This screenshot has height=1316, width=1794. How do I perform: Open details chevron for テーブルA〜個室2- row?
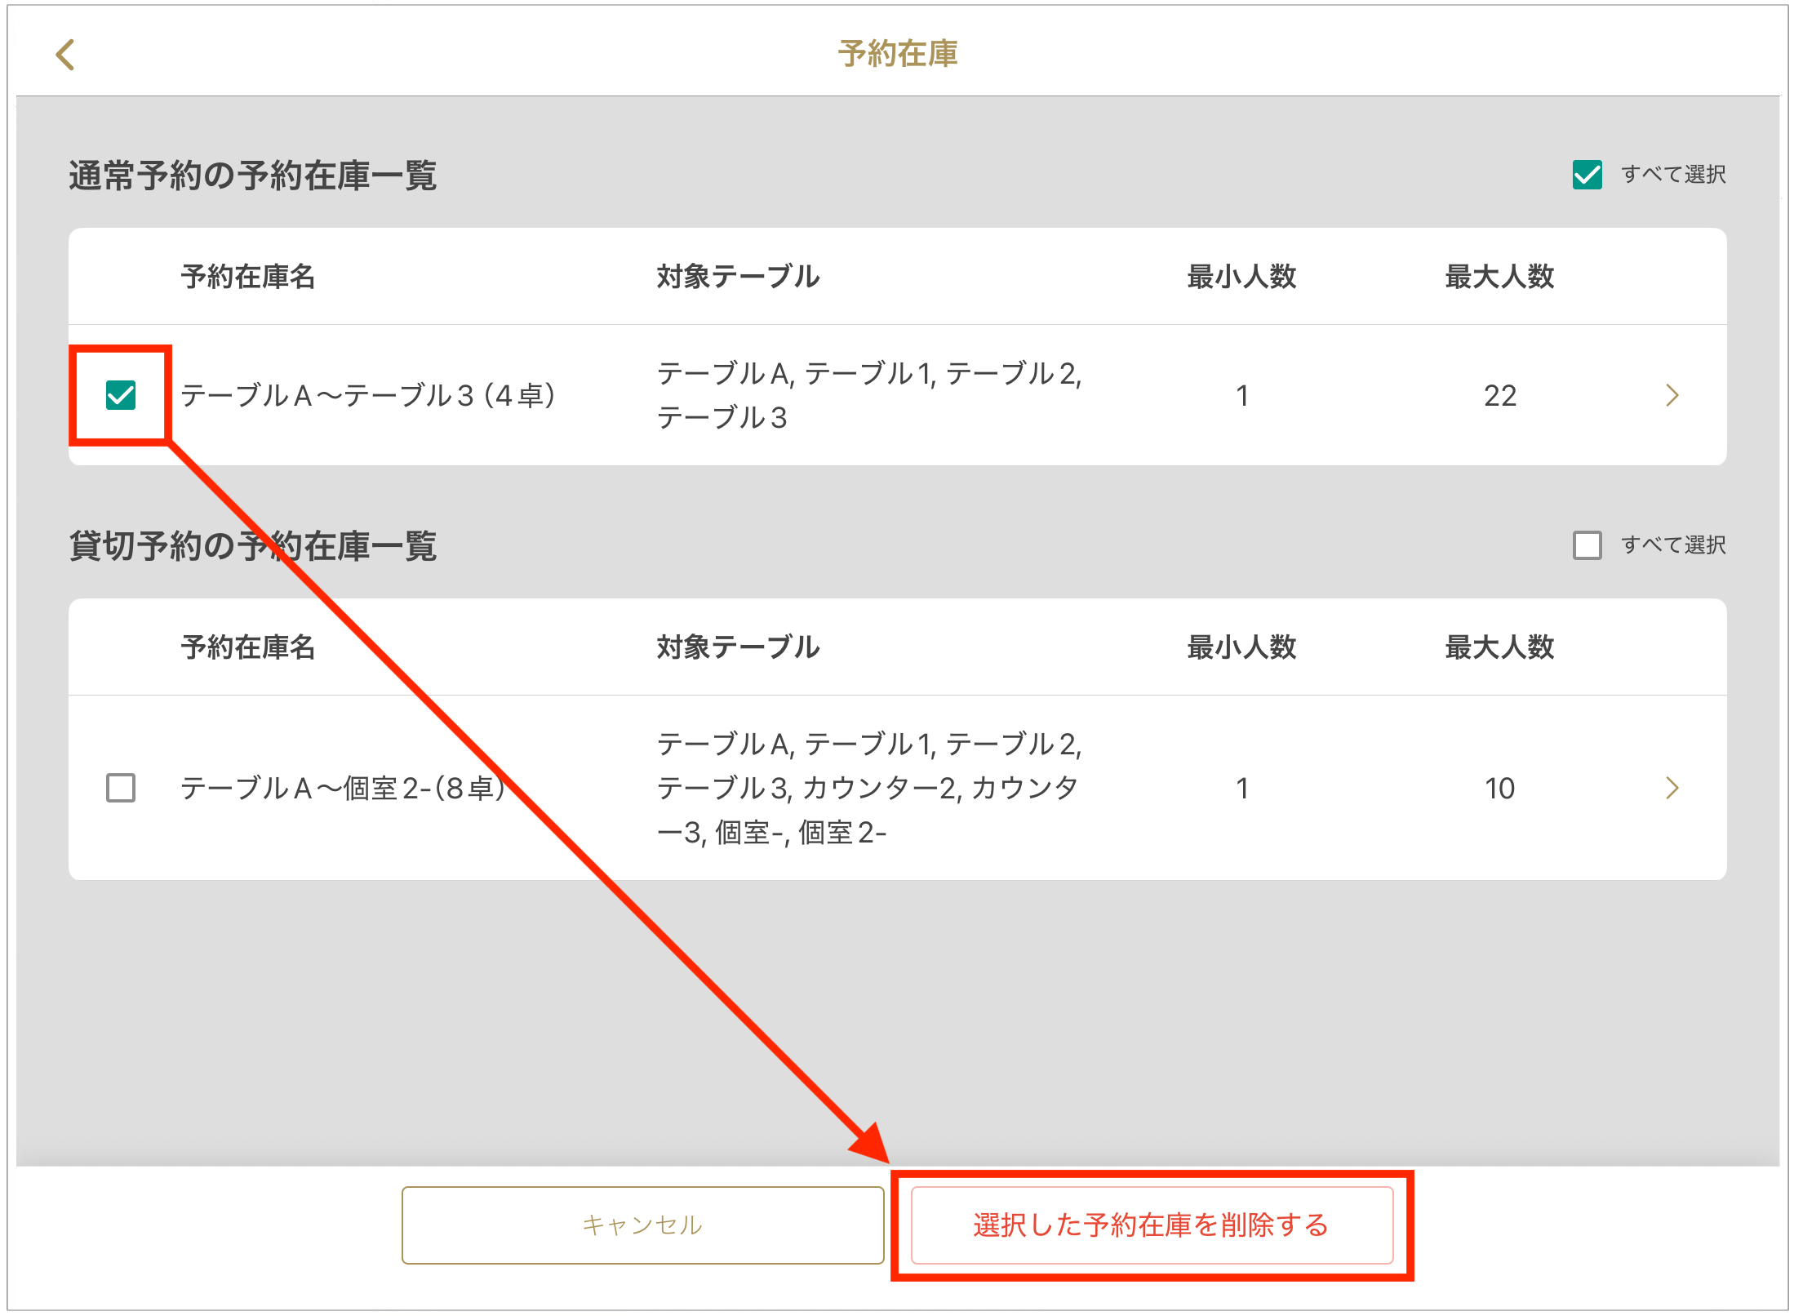(1672, 788)
